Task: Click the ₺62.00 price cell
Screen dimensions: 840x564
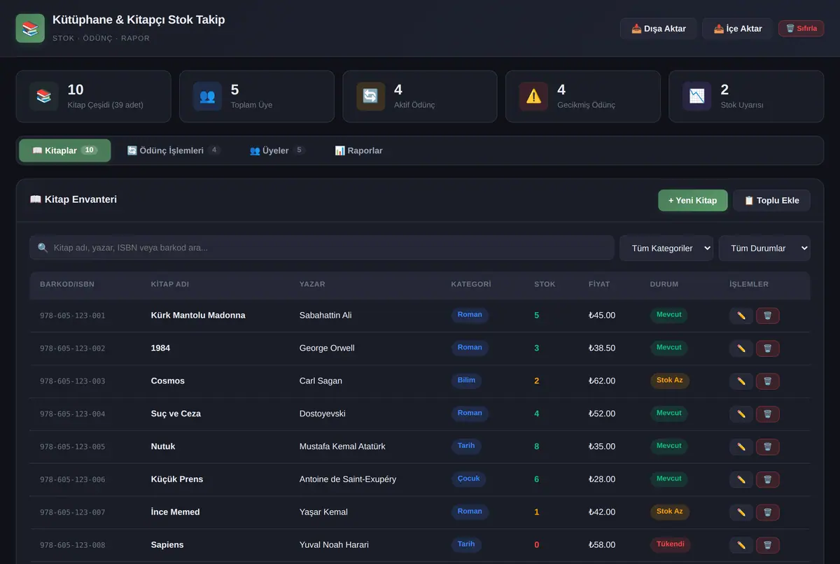Action: (602, 381)
